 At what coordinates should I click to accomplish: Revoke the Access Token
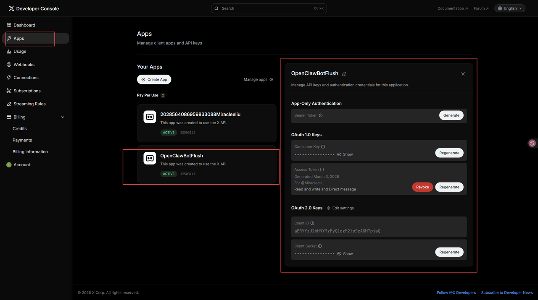[x=422, y=187]
